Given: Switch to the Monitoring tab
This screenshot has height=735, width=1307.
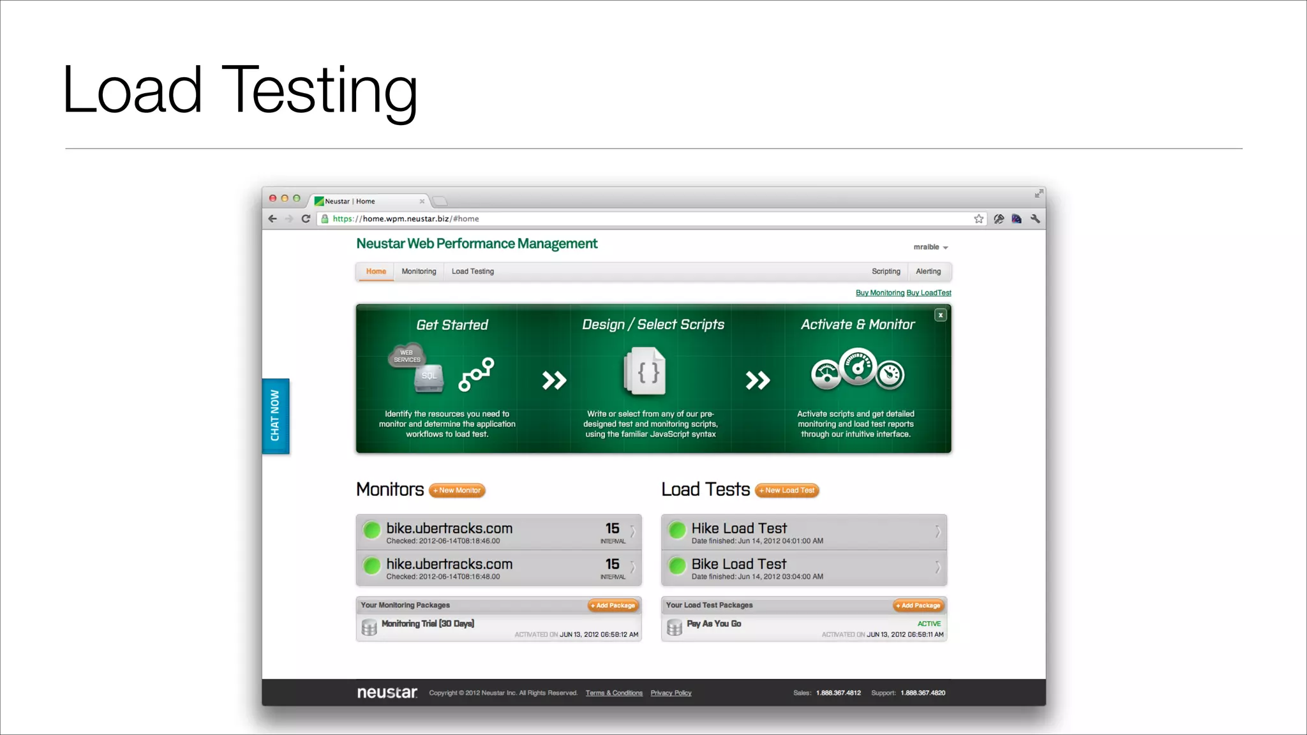Looking at the screenshot, I should point(419,272).
